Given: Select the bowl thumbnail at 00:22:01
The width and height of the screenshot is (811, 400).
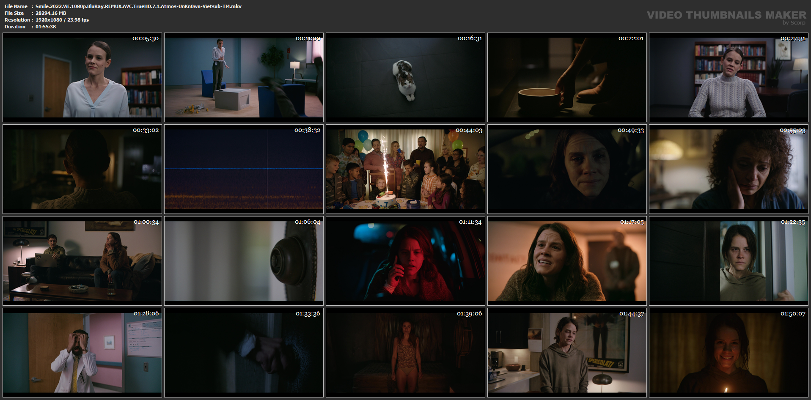Looking at the screenshot, I should (567, 77).
